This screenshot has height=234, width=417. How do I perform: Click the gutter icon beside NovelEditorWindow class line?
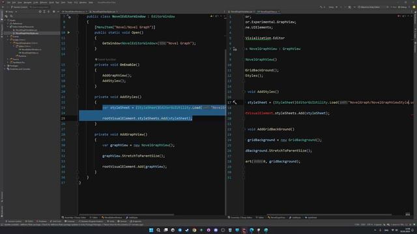point(70,17)
